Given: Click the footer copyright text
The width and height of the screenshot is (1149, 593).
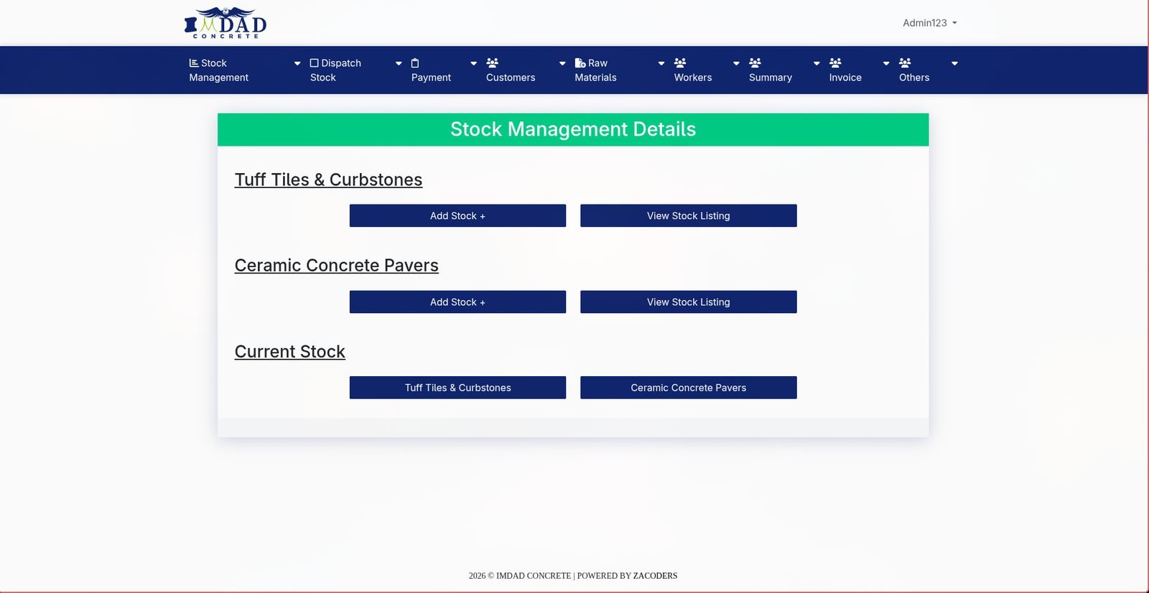Looking at the screenshot, I should [x=573, y=576].
